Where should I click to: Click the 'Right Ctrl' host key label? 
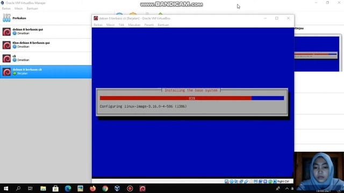click(283, 181)
